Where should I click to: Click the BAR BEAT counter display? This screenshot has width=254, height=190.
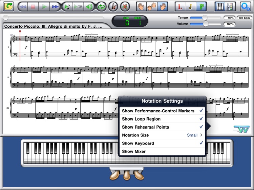click(x=130, y=21)
